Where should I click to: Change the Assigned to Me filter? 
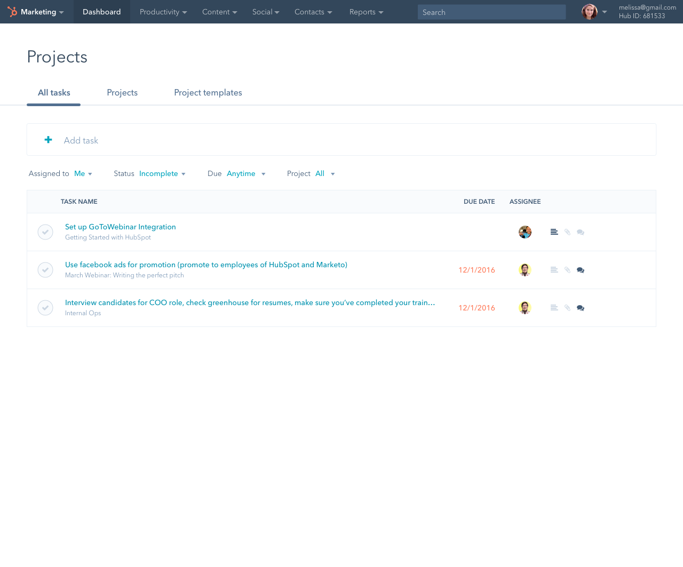(x=83, y=173)
